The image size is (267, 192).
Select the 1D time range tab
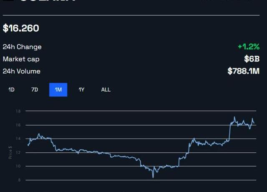point(12,90)
